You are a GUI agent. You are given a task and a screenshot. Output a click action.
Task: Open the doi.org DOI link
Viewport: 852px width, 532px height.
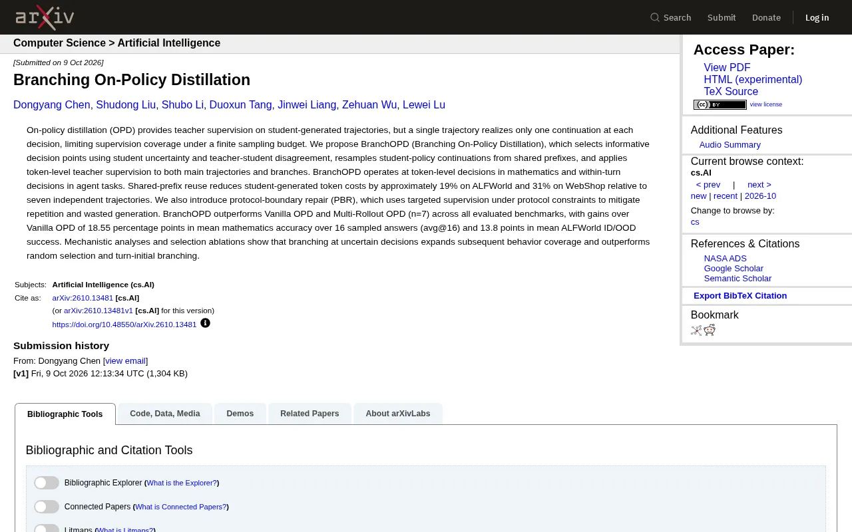[124, 325]
